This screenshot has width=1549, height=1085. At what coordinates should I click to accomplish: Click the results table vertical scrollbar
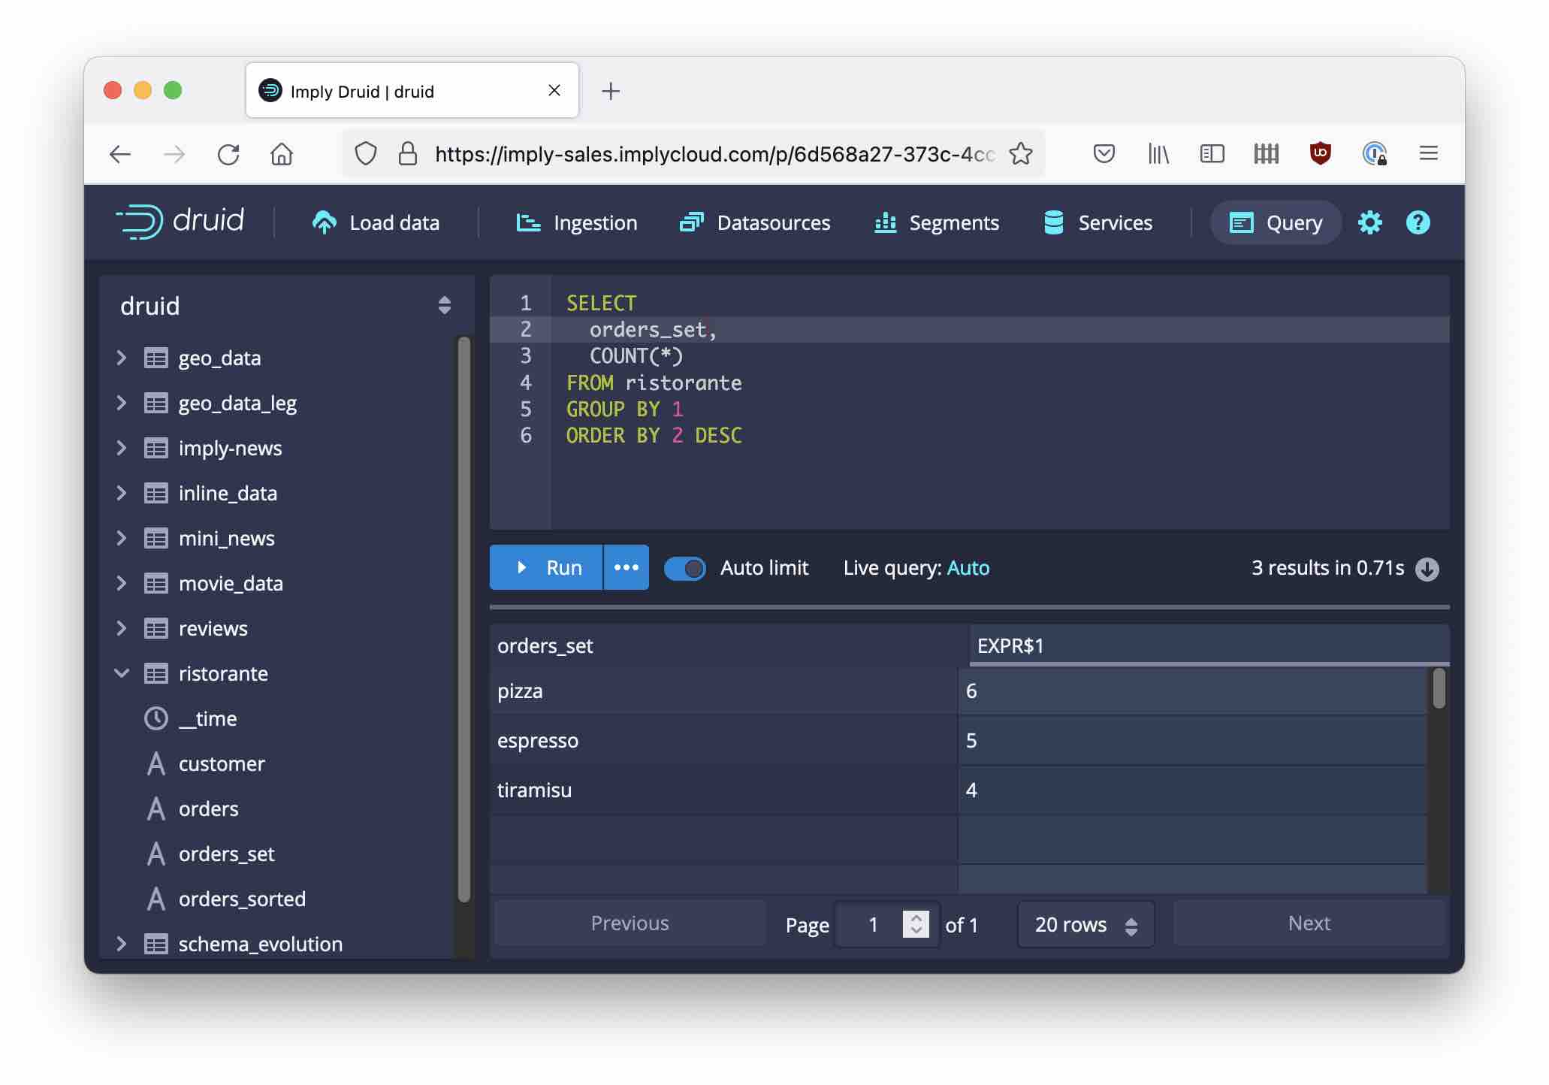pyautogui.click(x=1438, y=689)
